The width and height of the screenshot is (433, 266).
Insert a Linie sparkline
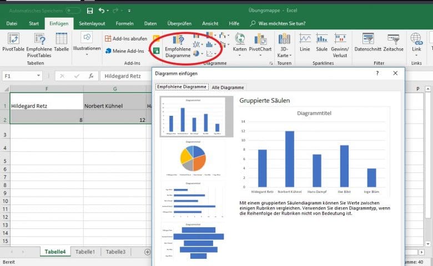[x=305, y=42]
